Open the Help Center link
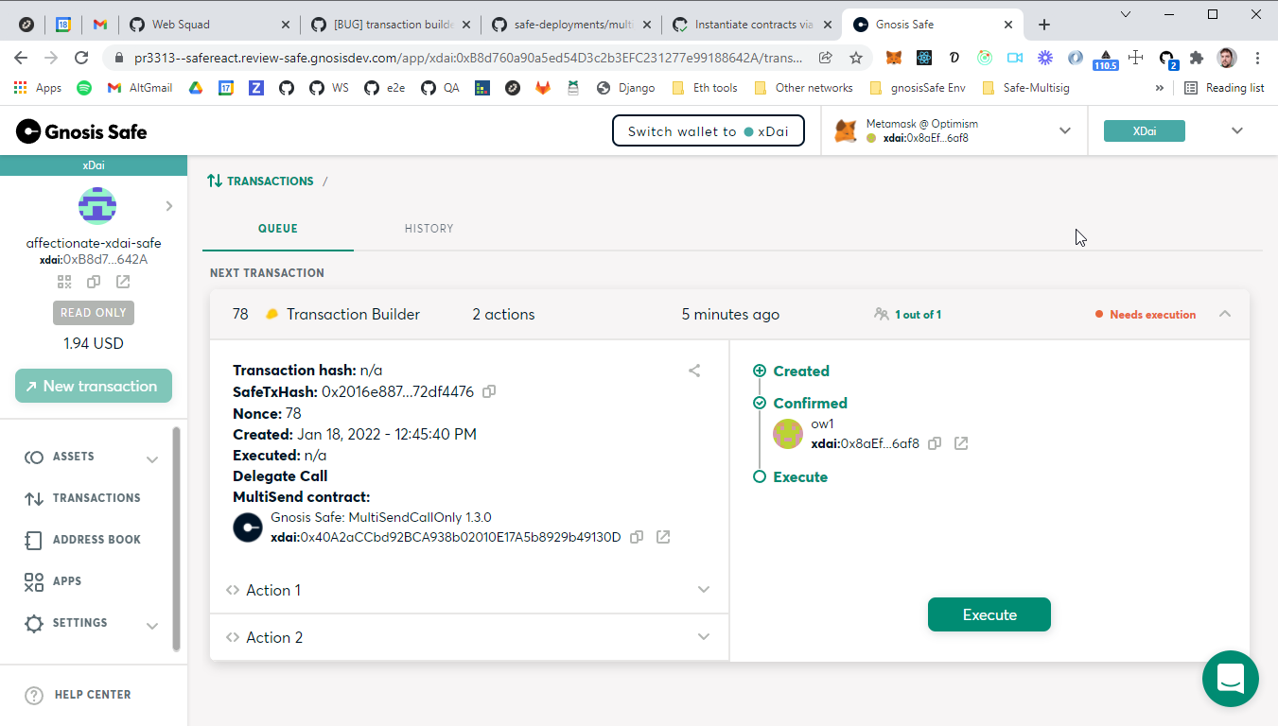1278x726 pixels. click(78, 695)
